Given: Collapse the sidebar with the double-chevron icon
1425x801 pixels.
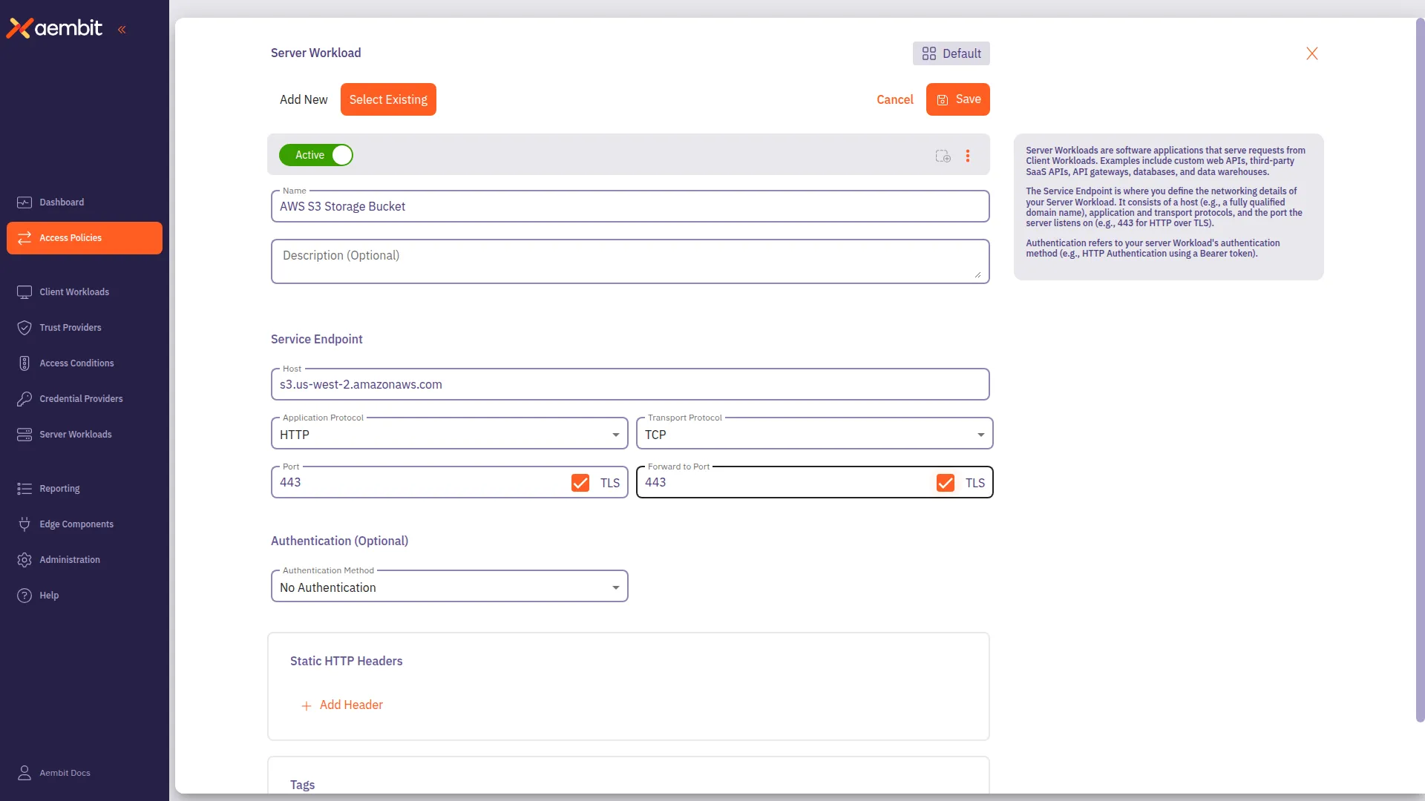Looking at the screenshot, I should click(x=122, y=30).
